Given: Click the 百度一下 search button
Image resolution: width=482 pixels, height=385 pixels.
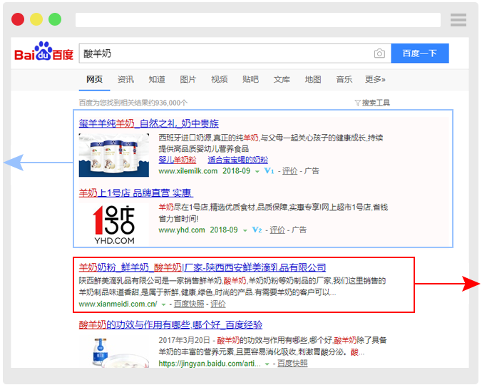Looking at the screenshot, I should (420, 53).
